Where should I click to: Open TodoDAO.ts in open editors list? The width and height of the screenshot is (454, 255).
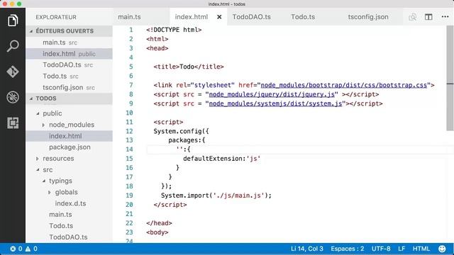[x=69, y=64]
